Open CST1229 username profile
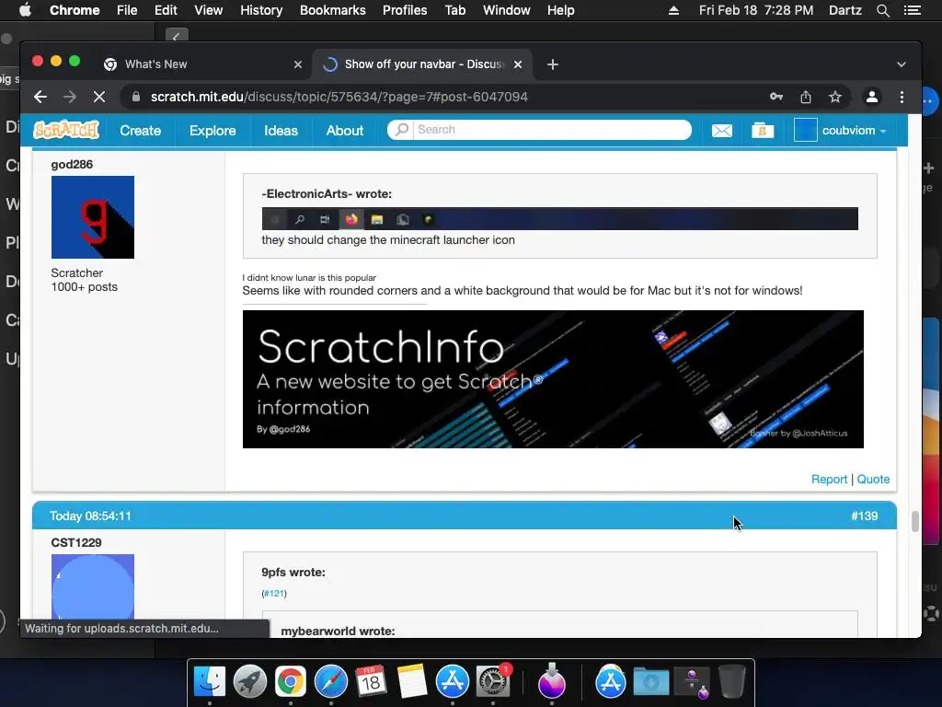The image size is (942, 707). 75,542
